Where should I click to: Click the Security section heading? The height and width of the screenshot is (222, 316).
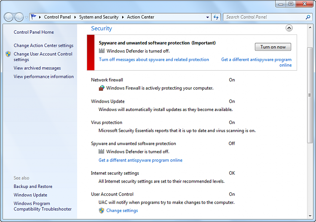click(x=102, y=28)
